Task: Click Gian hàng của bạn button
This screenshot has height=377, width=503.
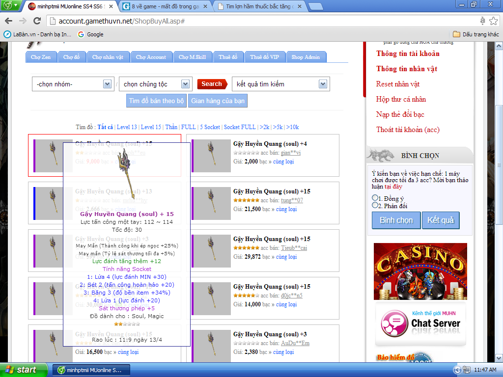Action: coord(218,101)
